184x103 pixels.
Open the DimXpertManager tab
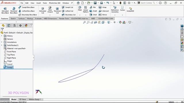coord(20,25)
